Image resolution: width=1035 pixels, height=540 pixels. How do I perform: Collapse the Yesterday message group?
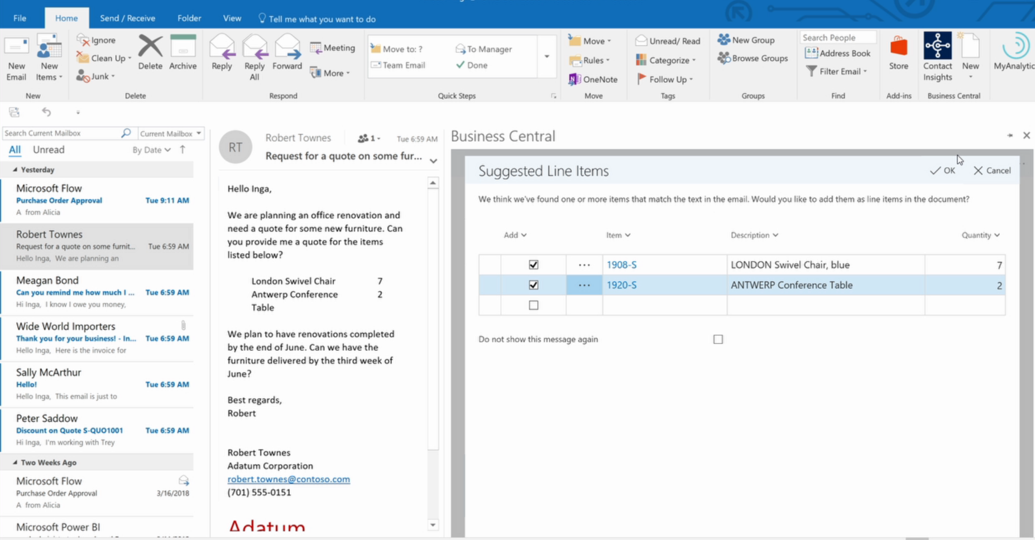(x=15, y=170)
